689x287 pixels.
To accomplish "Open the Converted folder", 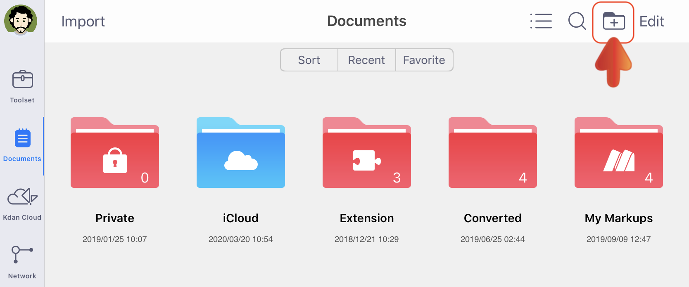I will coord(493,153).
